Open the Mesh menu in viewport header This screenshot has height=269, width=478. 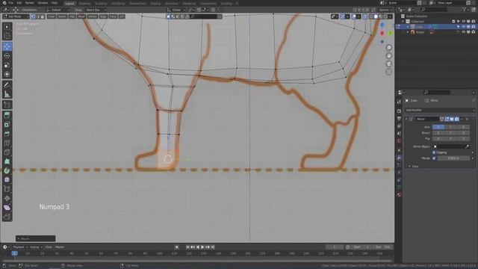click(x=81, y=16)
